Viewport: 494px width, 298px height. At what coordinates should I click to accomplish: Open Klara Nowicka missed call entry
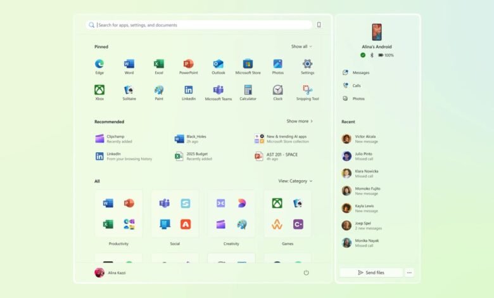[x=360, y=174]
